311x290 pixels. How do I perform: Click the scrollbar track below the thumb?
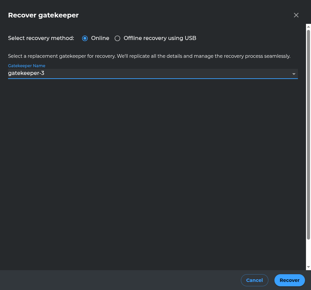[x=308, y=252]
